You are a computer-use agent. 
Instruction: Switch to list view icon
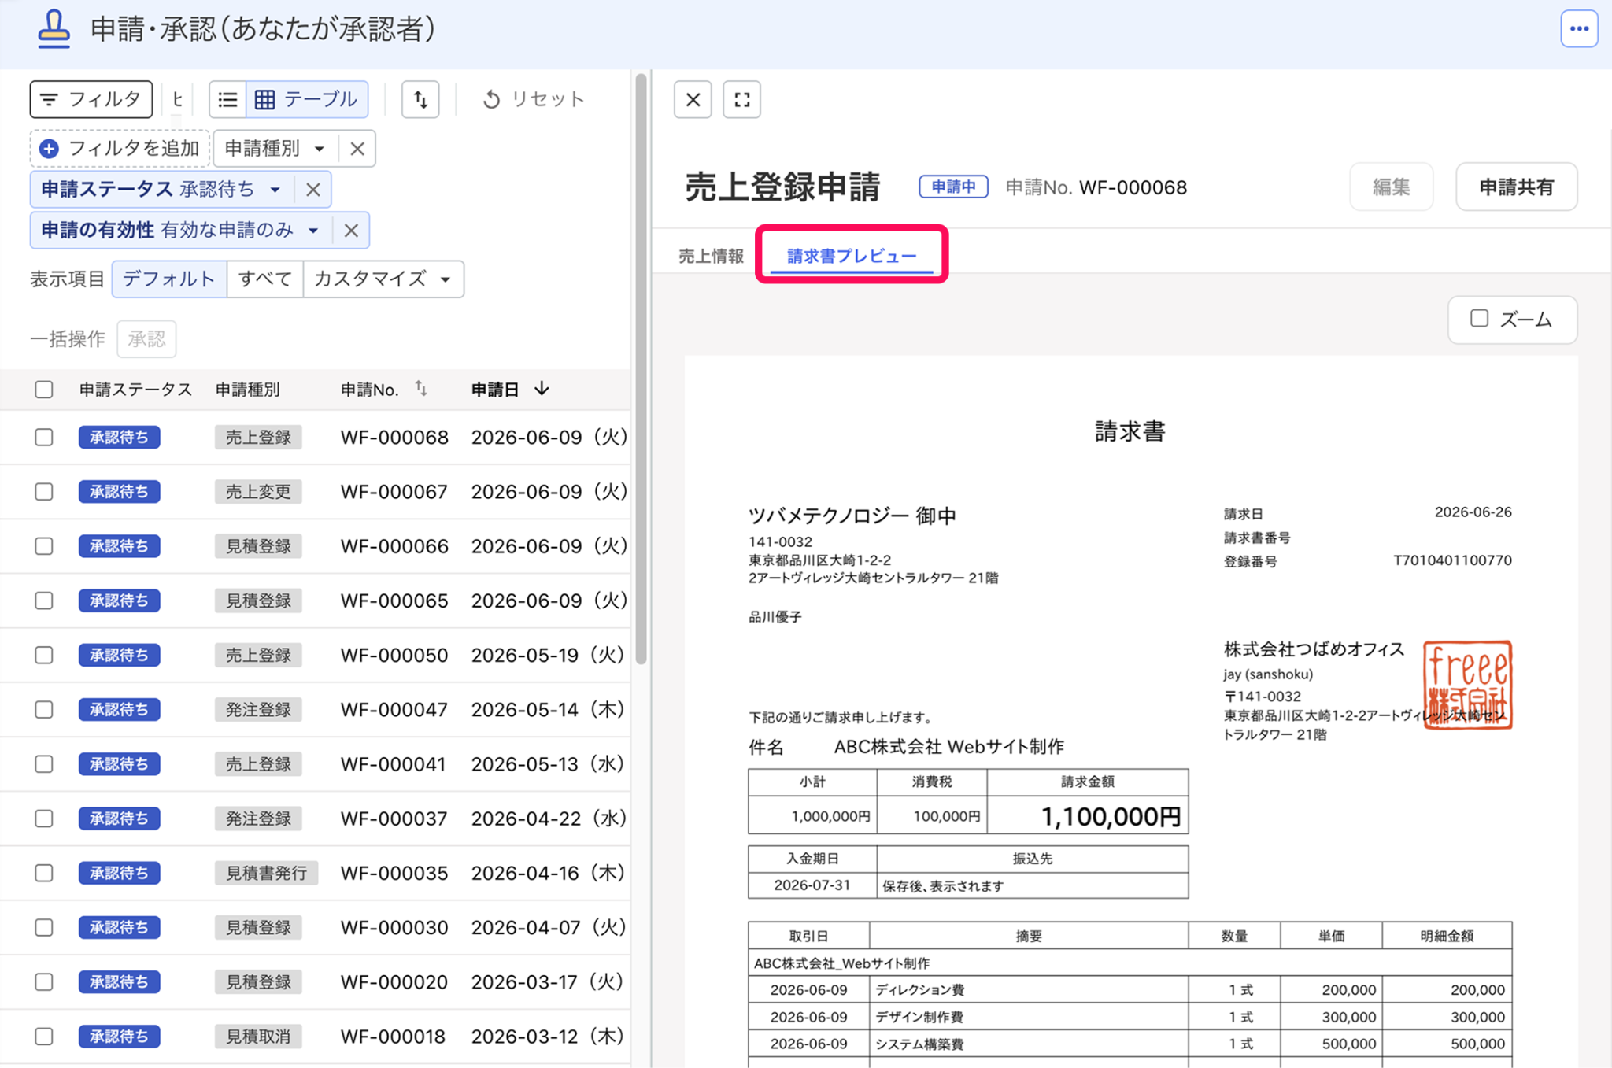[x=227, y=99]
